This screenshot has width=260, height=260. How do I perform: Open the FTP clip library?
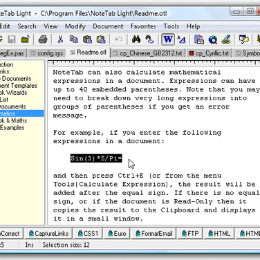[190, 234]
